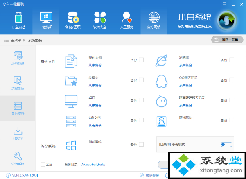This screenshot has height=179, width=246.
Task: Open the D:\xiaobai\bak\ backup directory link
Action: [x=93, y=164]
